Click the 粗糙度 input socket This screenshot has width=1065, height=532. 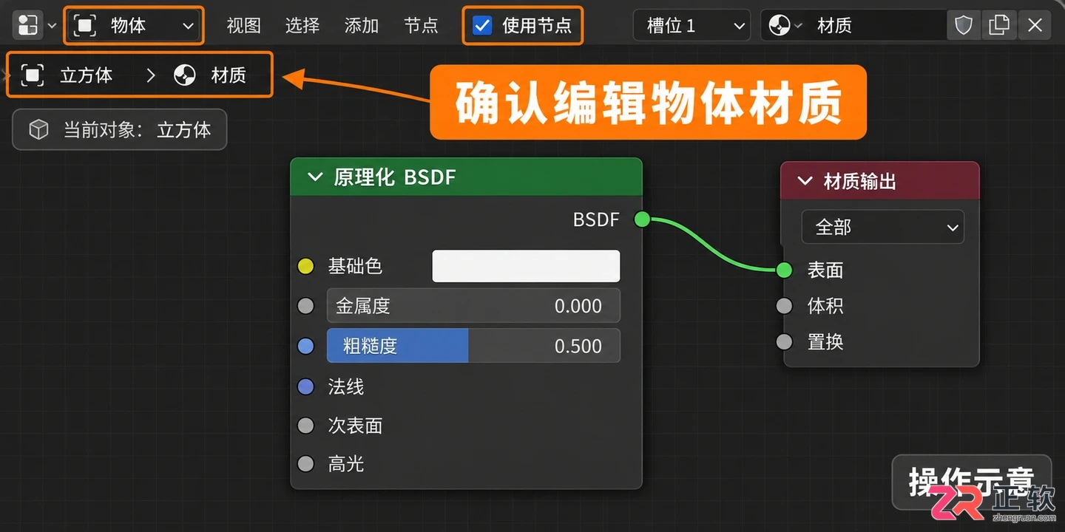click(x=305, y=346)
